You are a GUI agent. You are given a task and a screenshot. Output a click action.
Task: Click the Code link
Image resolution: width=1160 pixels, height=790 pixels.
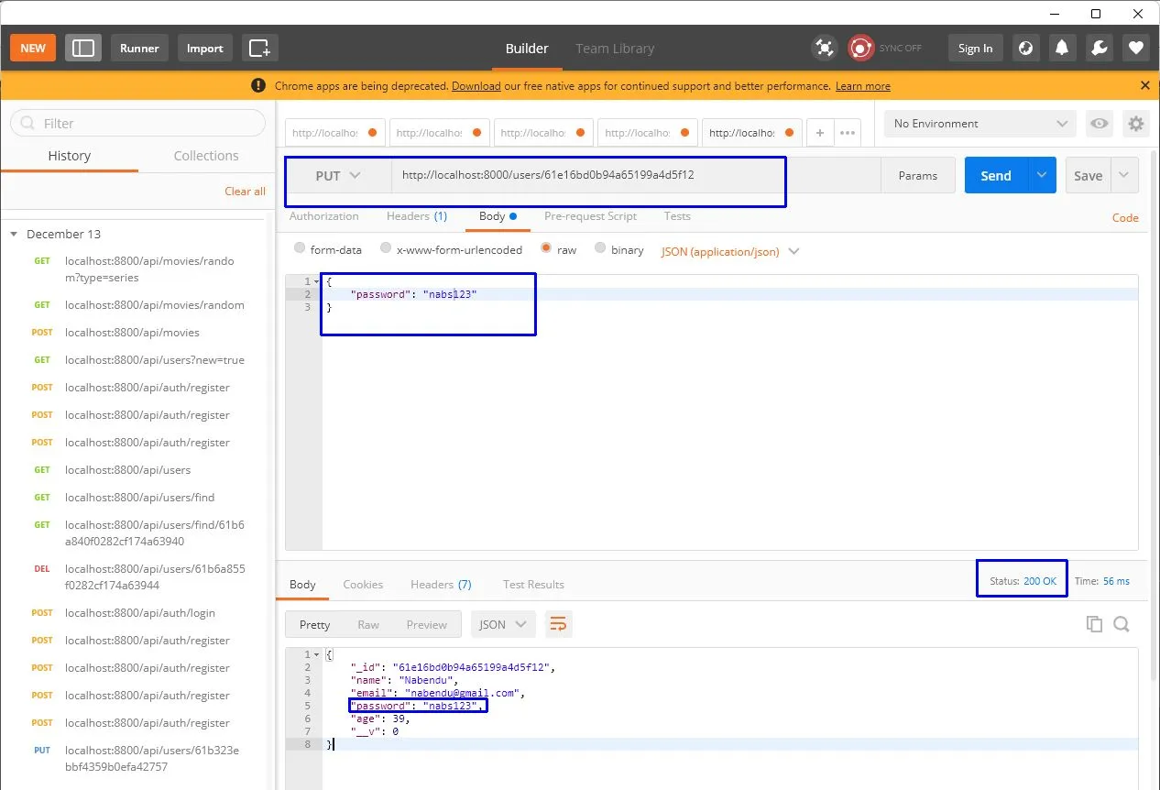1125,218
